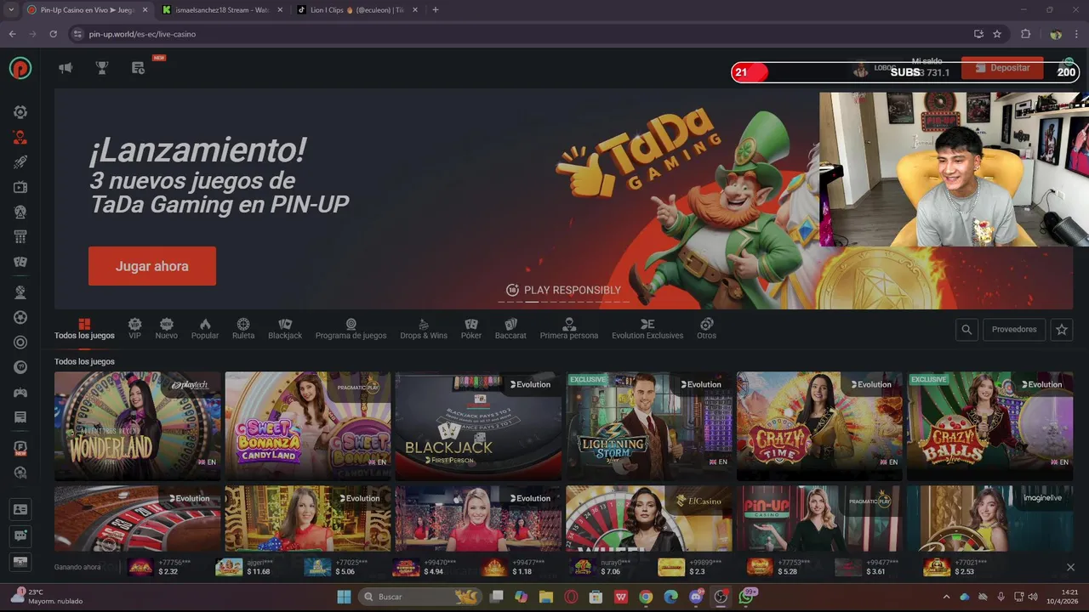
Task: Switch to the Lion I Clips TikTok tab
Action: pos(357,10)
